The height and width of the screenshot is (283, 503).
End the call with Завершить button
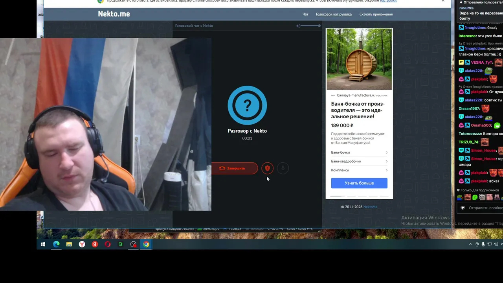pyautogui.click(x=235, y=168)
